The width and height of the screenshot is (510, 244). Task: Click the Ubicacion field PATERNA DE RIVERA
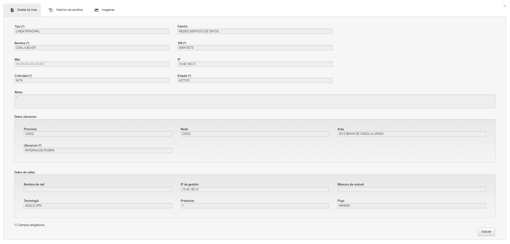98,150
